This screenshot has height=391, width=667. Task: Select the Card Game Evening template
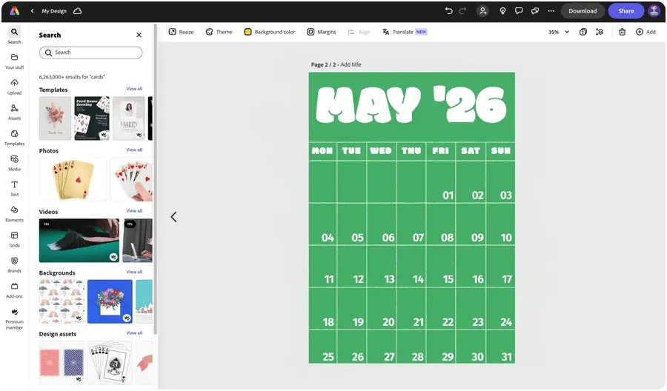92,118
